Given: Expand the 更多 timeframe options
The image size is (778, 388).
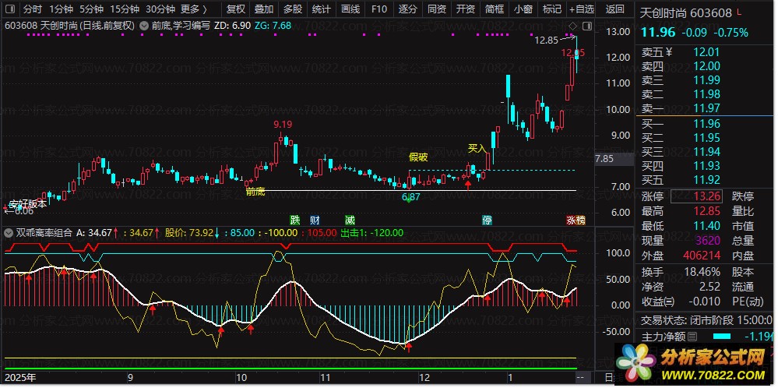Looking at the screenshot, I should (x=193, y=9).
